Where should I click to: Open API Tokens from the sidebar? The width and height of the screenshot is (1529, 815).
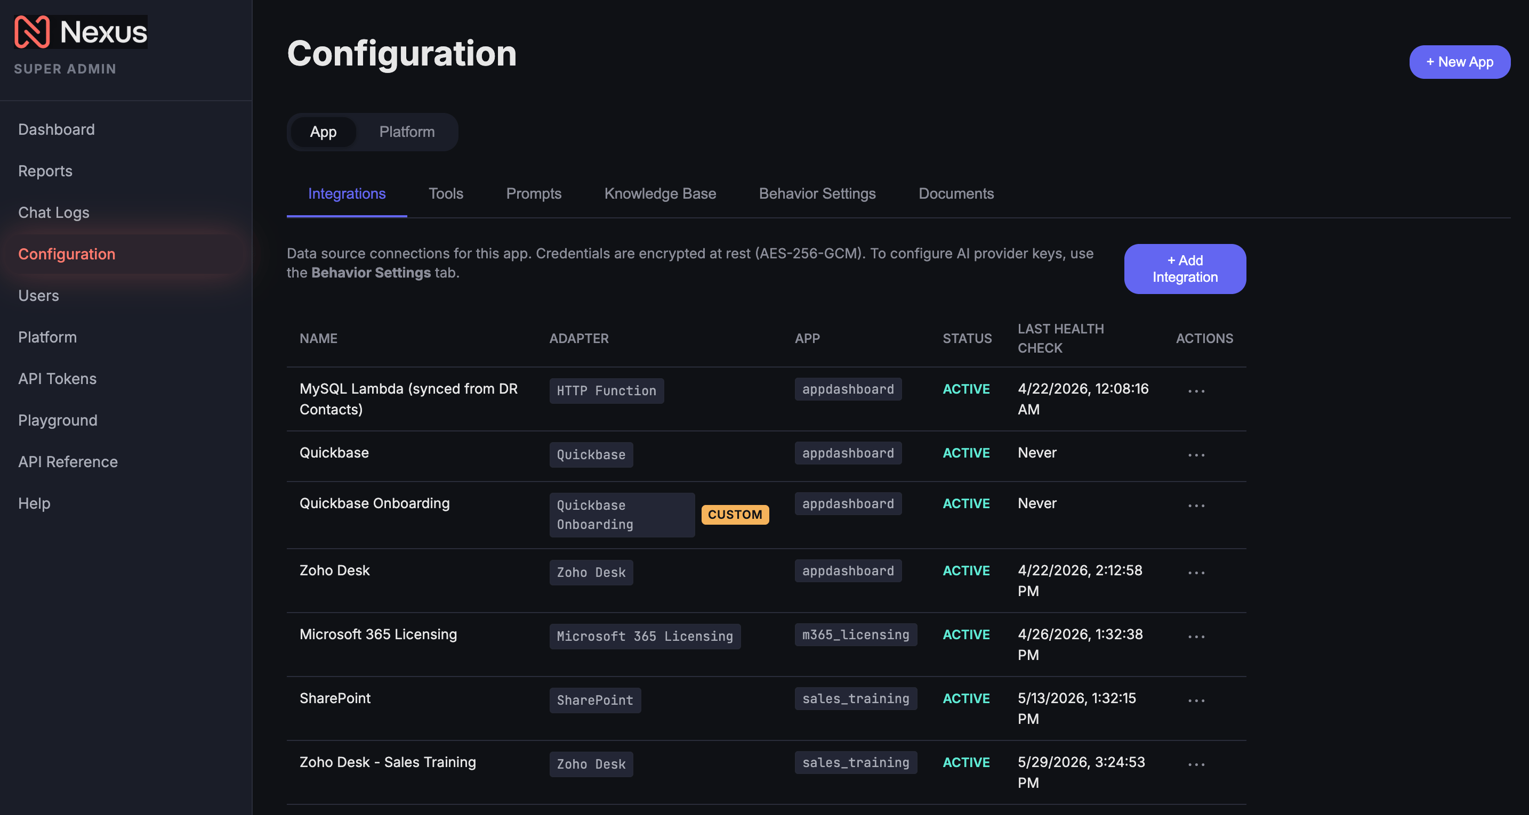click(x=57, y=378)
